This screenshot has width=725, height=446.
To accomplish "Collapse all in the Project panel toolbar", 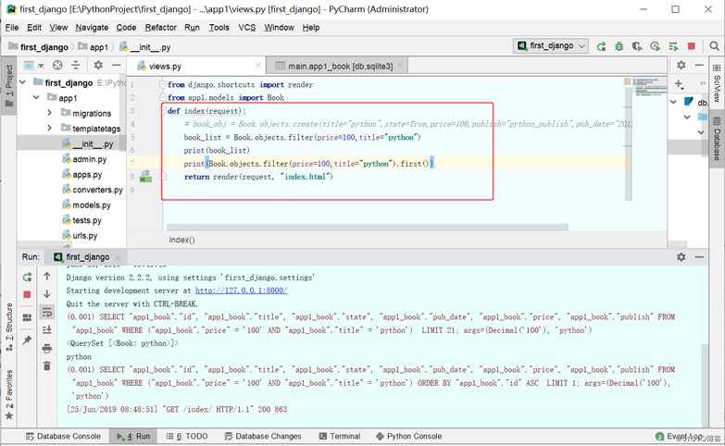I will [x=76, y=65].
